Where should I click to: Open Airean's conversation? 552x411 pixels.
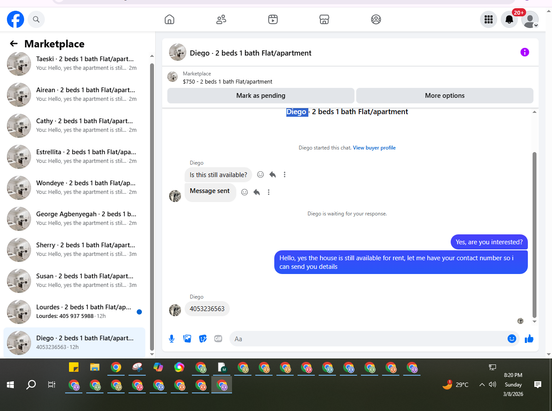pyautogui.click(x=74, y=94)
